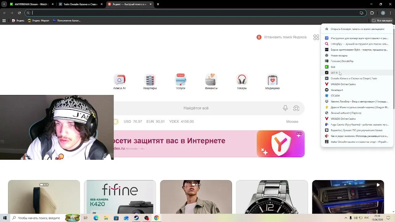The image size is (395, 222).
Task: Open the wristwatch product card
Action: coord(272,197)
